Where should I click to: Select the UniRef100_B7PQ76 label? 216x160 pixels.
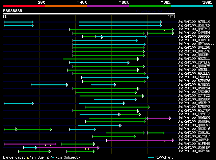pyautogui.click(x=194, y=81)
